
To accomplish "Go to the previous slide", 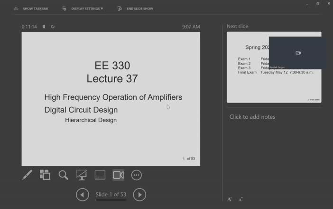I will 83,195.
